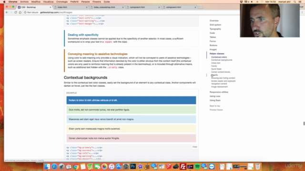This screenshot has width=305, height=171.
Task: Open Photoshop from the dock
Action: [x=133, y=167]
